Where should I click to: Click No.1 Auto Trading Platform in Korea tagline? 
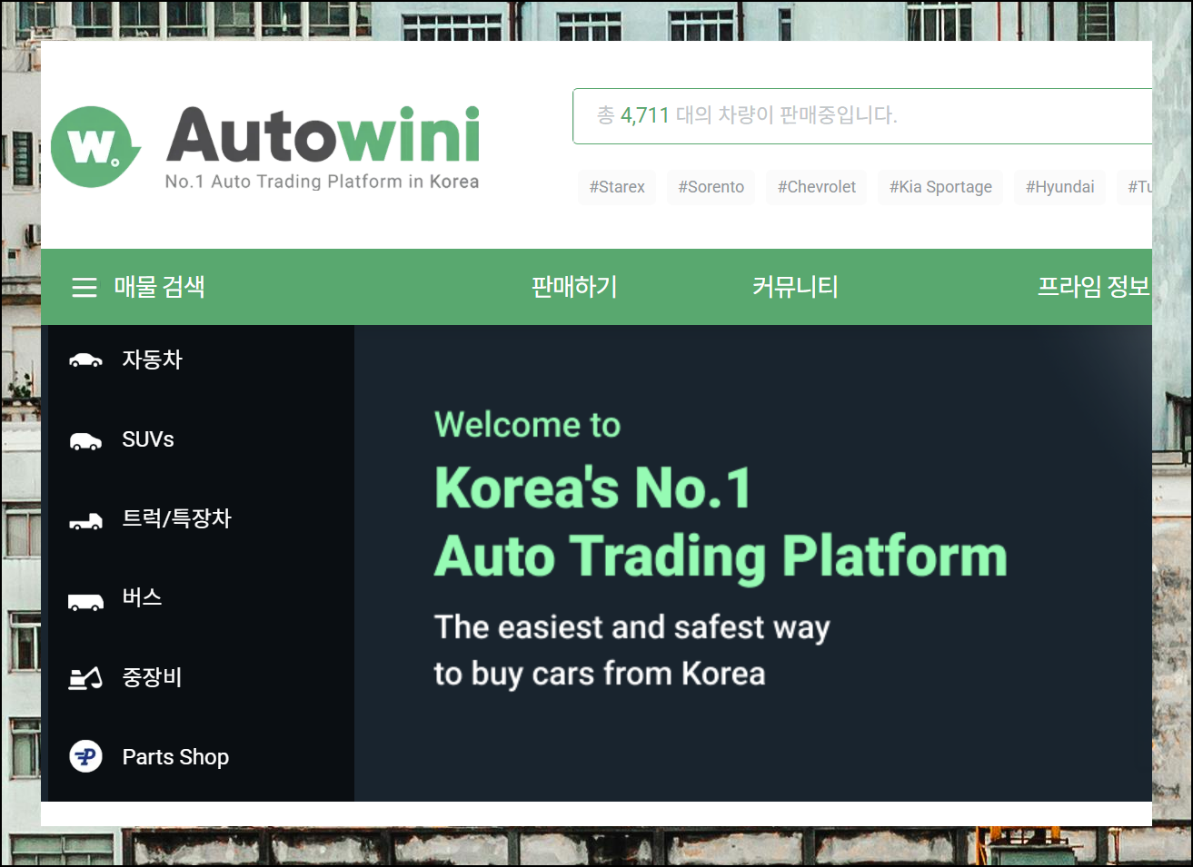(322, 182)
